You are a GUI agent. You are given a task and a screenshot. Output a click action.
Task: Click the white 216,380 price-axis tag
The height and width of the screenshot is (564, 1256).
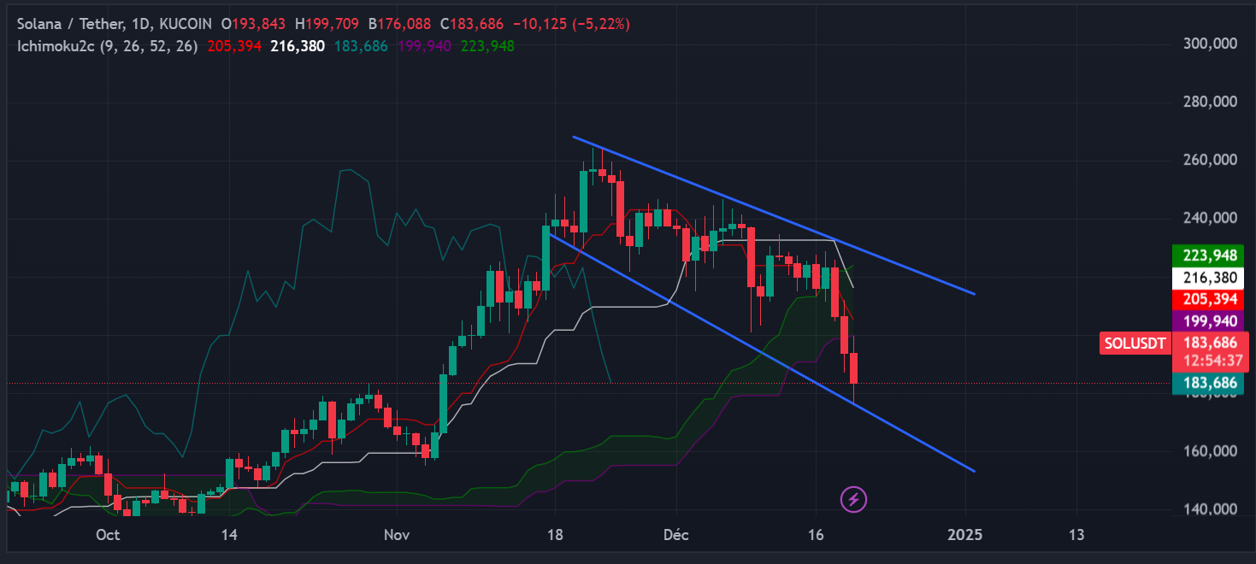coord(1207,278)
